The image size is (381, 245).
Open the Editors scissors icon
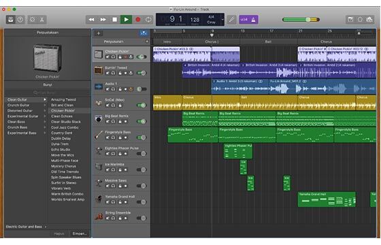pos(42,20)
